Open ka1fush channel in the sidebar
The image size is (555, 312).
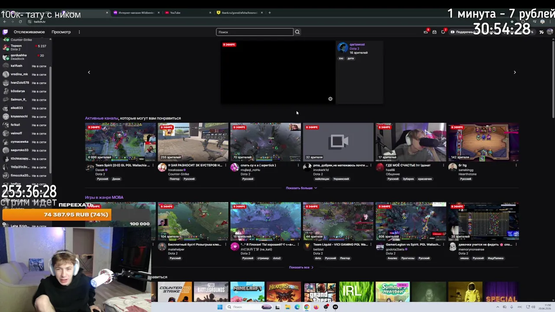point(26,66)
